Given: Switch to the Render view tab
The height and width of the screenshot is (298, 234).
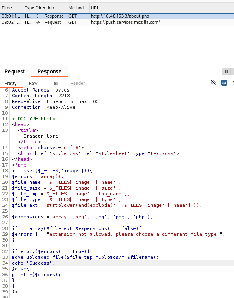Looking at the screenshot, I should point(77,83).
